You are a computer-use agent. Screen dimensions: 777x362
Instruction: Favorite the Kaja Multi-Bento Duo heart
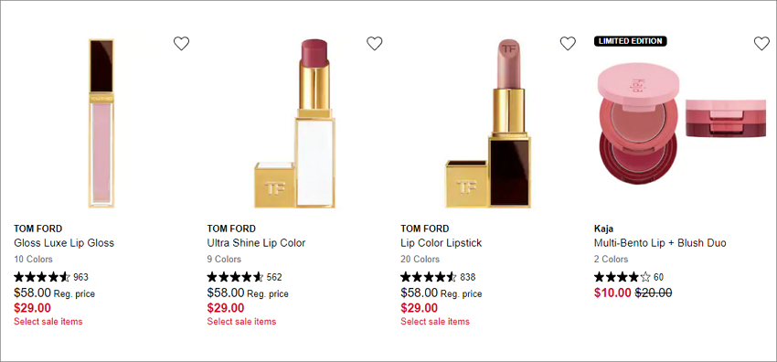[x=761, y=44]
